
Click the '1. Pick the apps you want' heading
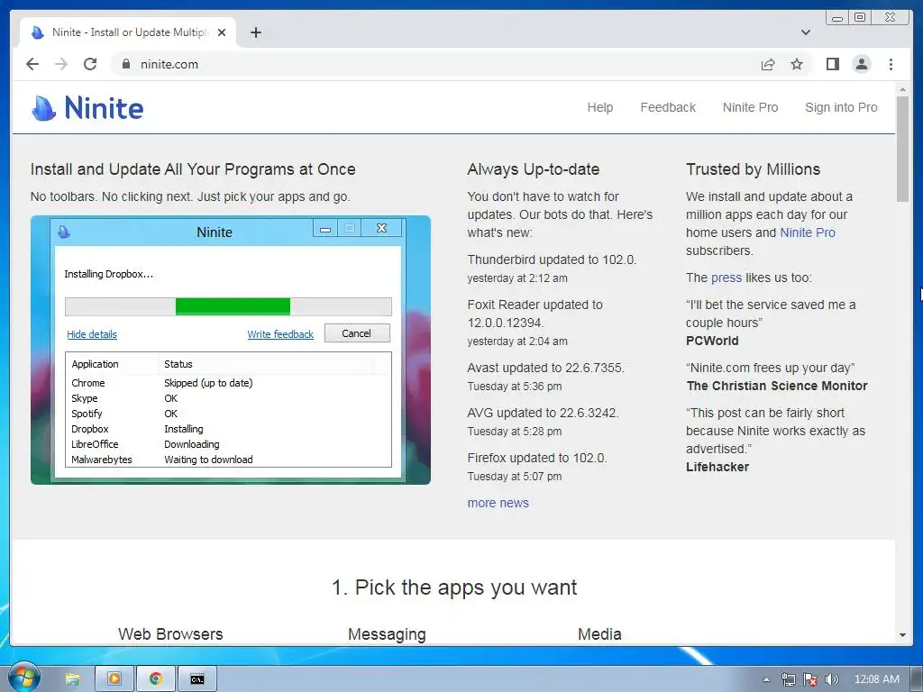tap(454, 587)
